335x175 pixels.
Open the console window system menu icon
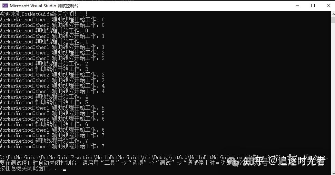pyautogui.click(x=5, y=6)
